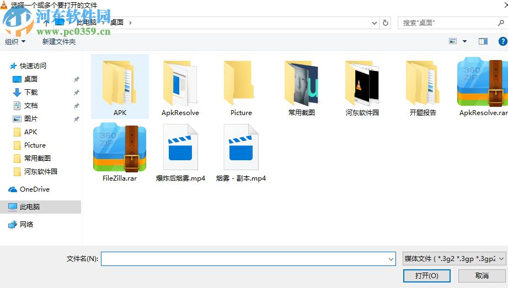Open Picture folder in sidebar
This screenshot has height=288, width=508.
pyautogui.click(x=29, y=145)
